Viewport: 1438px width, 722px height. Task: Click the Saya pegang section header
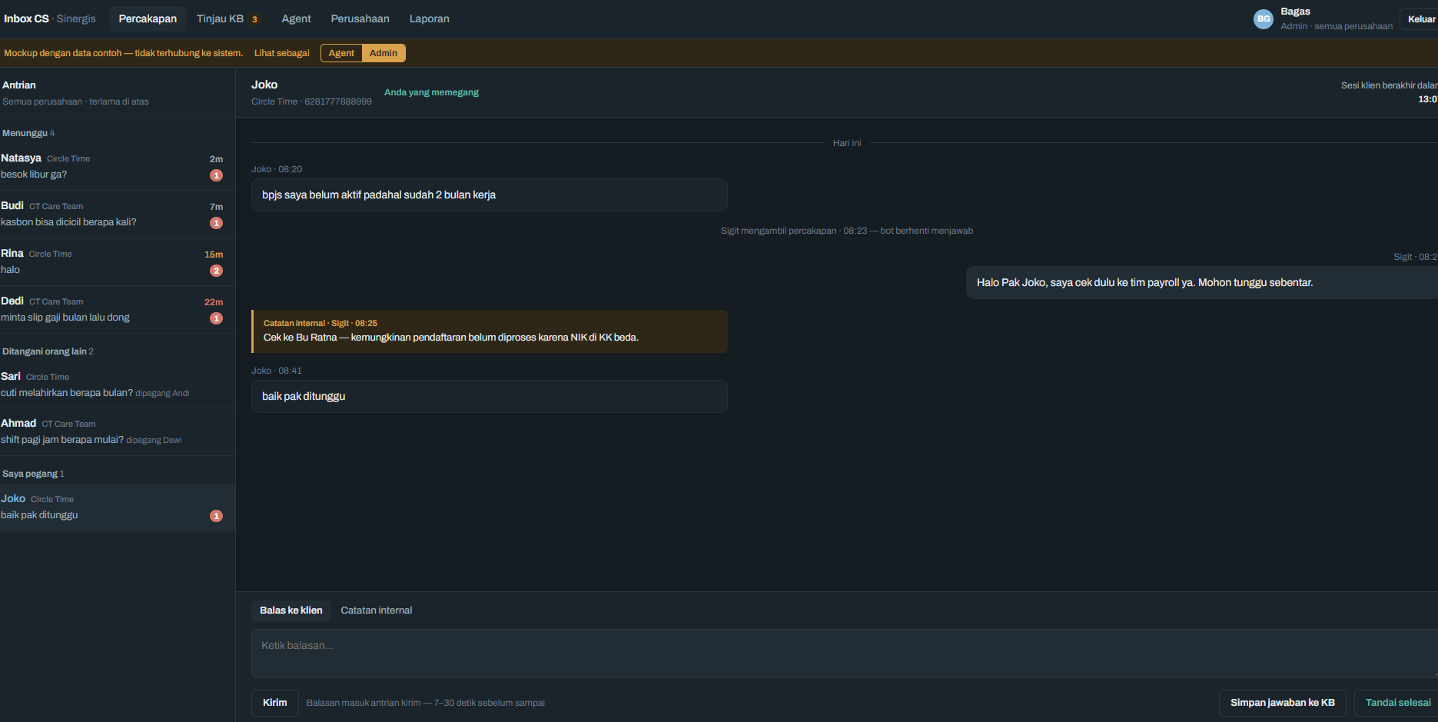33,474
